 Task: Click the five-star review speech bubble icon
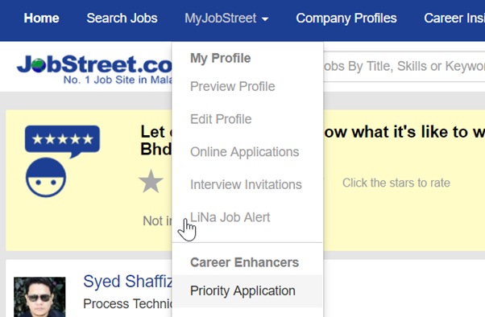coord(63,141)
